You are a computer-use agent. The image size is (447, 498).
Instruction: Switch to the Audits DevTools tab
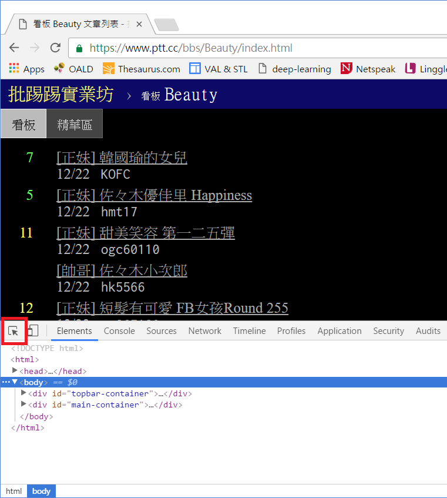(x=428, y=331)
